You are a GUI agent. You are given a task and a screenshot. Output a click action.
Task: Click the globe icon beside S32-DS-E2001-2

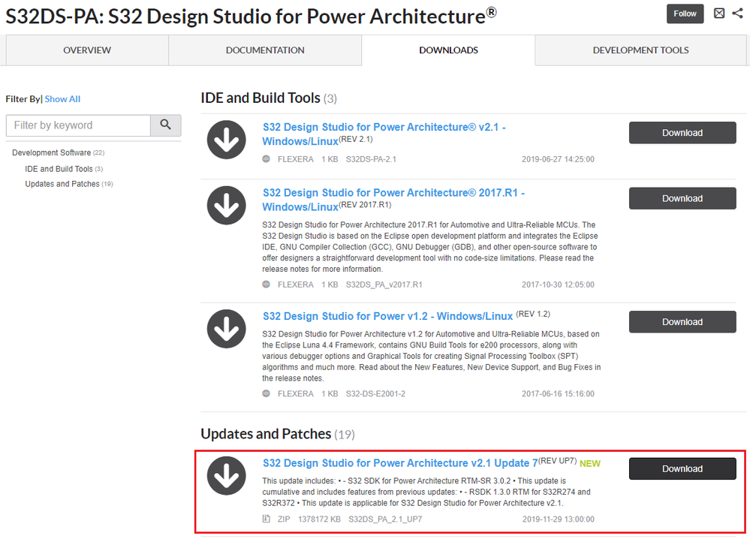(x=267, y=393)
